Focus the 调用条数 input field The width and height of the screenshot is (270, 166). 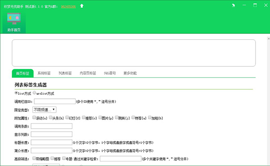coord(51,126)
